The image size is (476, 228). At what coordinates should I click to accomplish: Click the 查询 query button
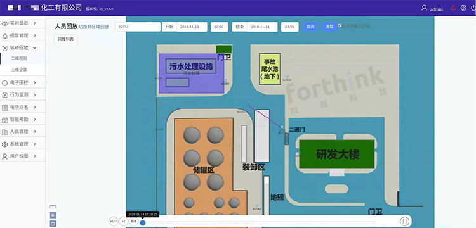point(310,27)
